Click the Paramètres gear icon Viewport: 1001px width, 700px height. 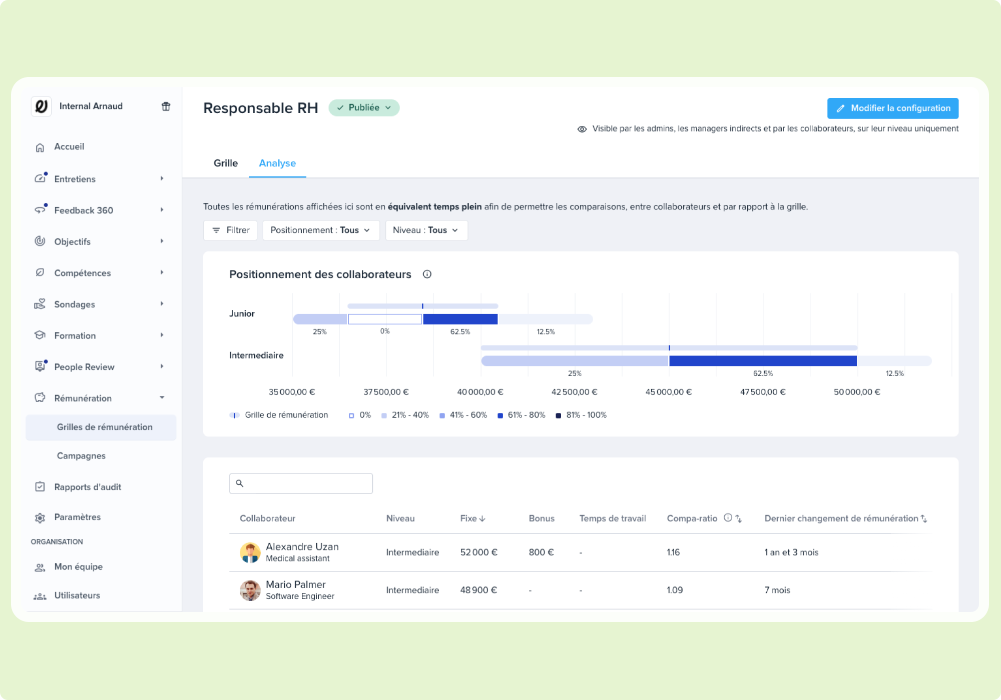coord(40,517)
